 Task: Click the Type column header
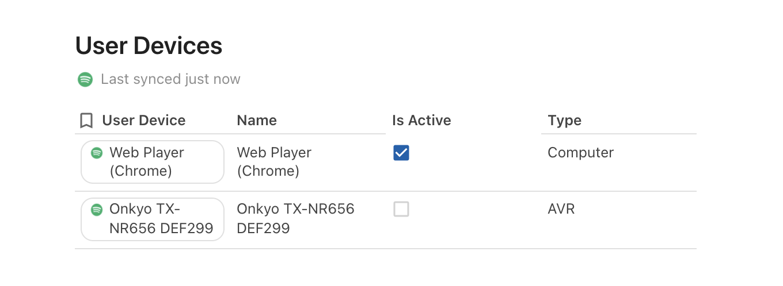[564, 121]
